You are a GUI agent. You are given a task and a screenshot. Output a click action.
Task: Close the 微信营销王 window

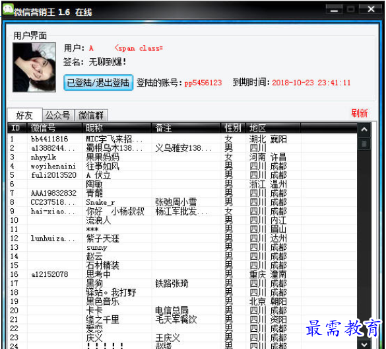pos(371,9)
